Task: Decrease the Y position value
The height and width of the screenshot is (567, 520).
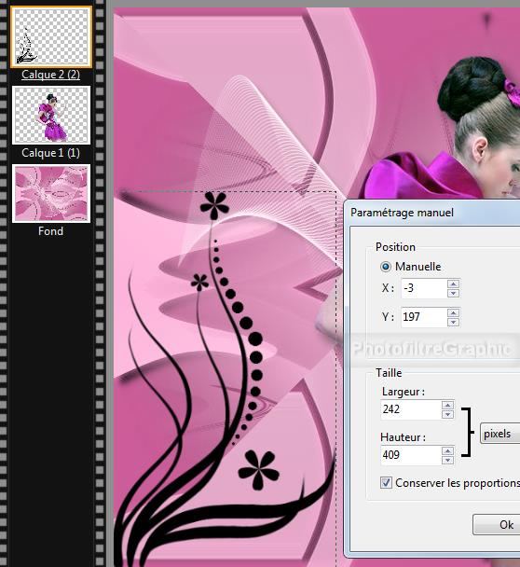Action: click(453, 322)
